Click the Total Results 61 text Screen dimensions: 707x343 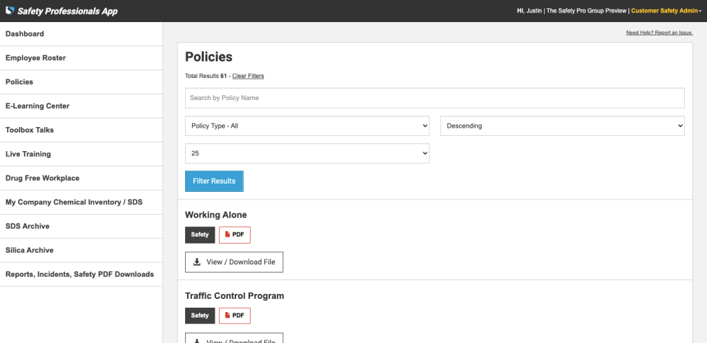click(206, 76)
